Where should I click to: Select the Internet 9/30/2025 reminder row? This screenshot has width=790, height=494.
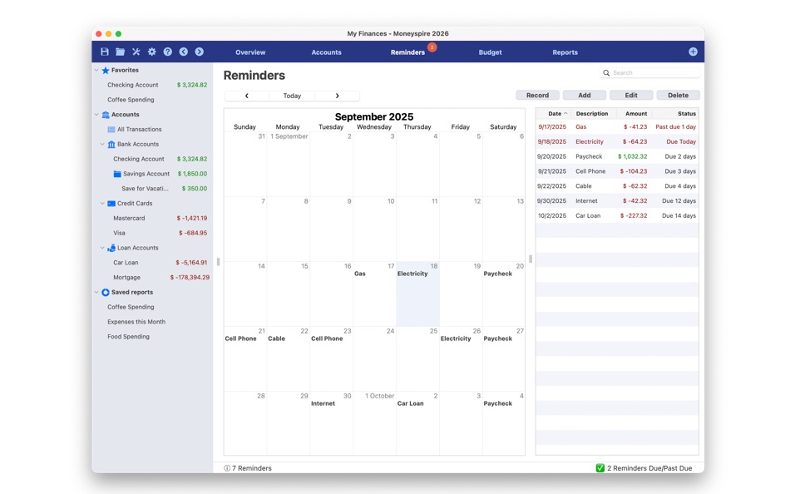point(617,201)
